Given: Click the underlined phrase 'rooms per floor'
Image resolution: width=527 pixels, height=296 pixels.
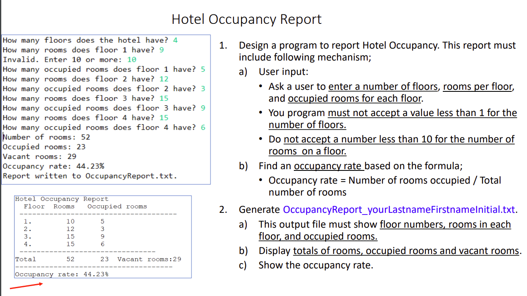Looking at the screenshot, I should (477, 86).
